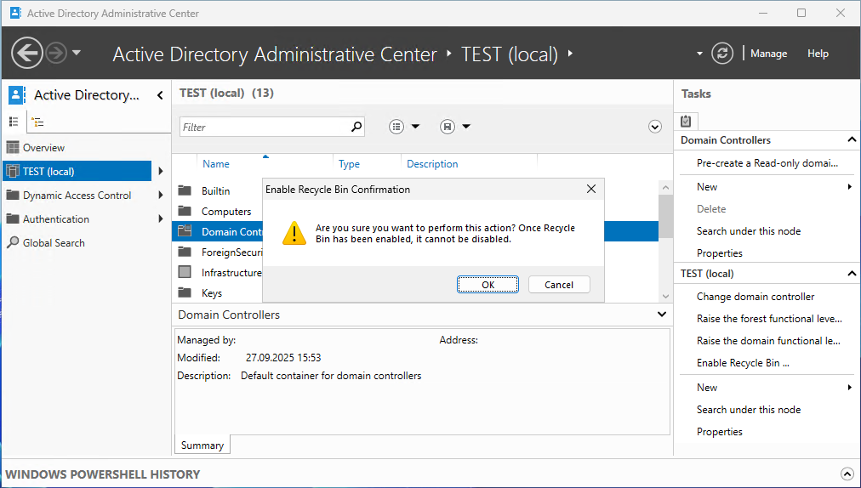Collapse the Domain Controllers preview pane

coord(662,315)
